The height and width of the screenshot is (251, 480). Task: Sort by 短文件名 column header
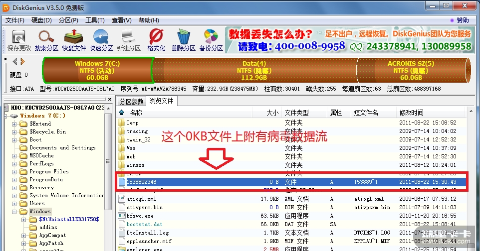coord(373,113)
